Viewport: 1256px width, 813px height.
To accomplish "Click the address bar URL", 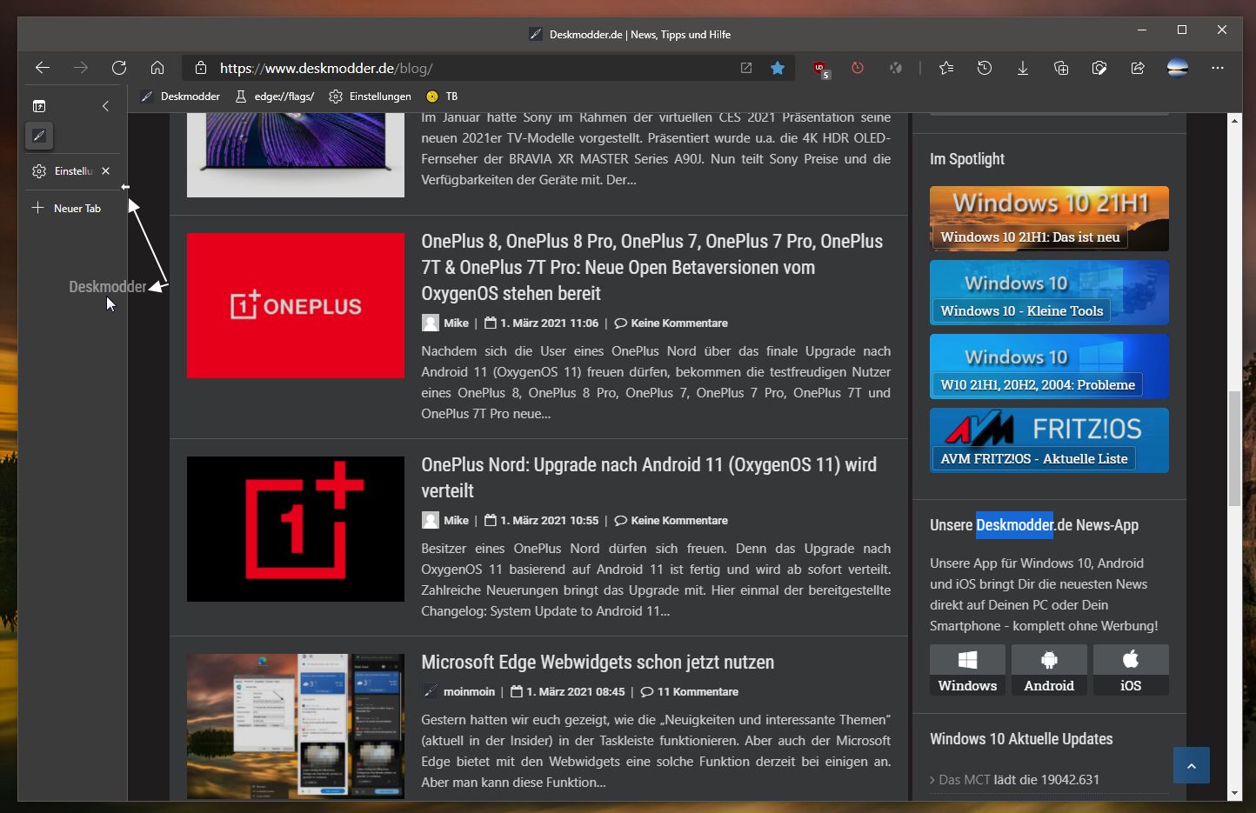I will pos(326,68).
